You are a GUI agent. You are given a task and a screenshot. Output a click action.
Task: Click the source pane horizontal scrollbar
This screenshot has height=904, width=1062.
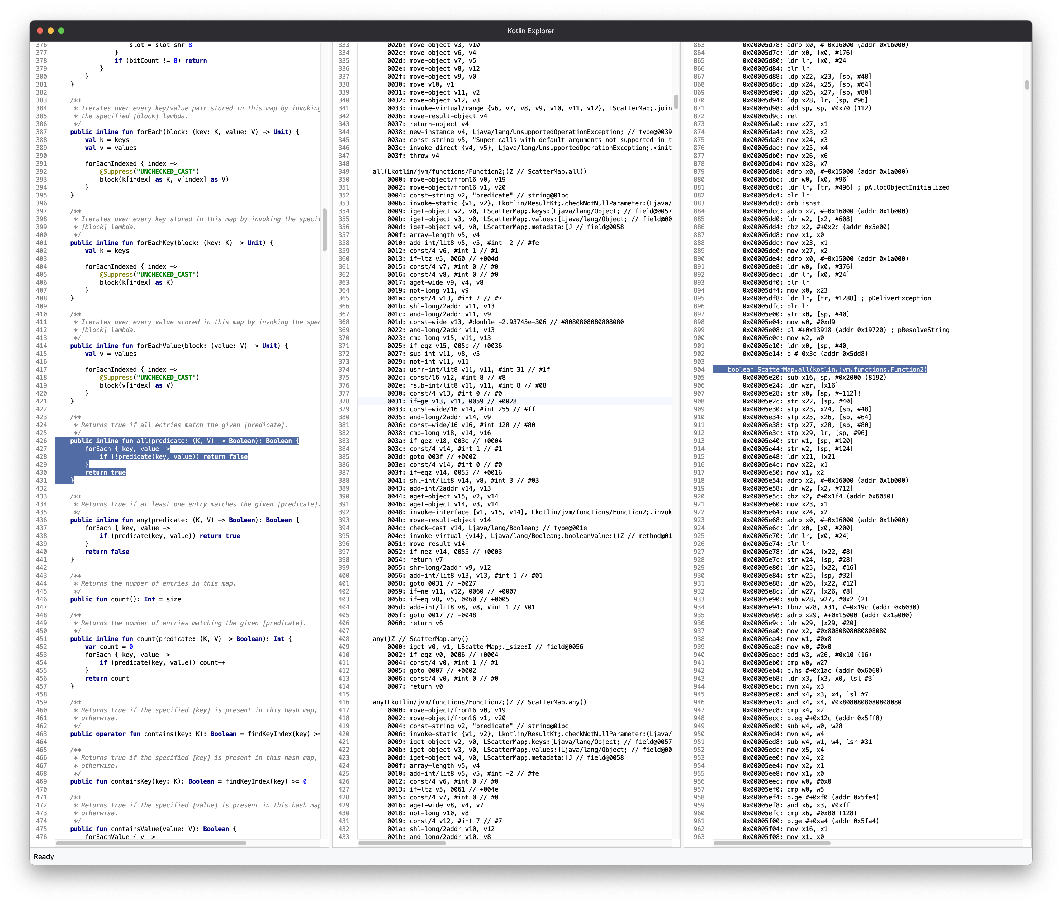coord(151,843)
